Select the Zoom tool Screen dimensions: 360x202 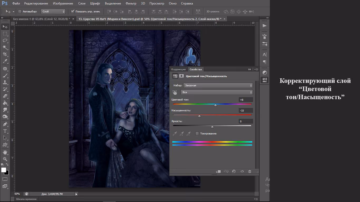tap(5, 159)
